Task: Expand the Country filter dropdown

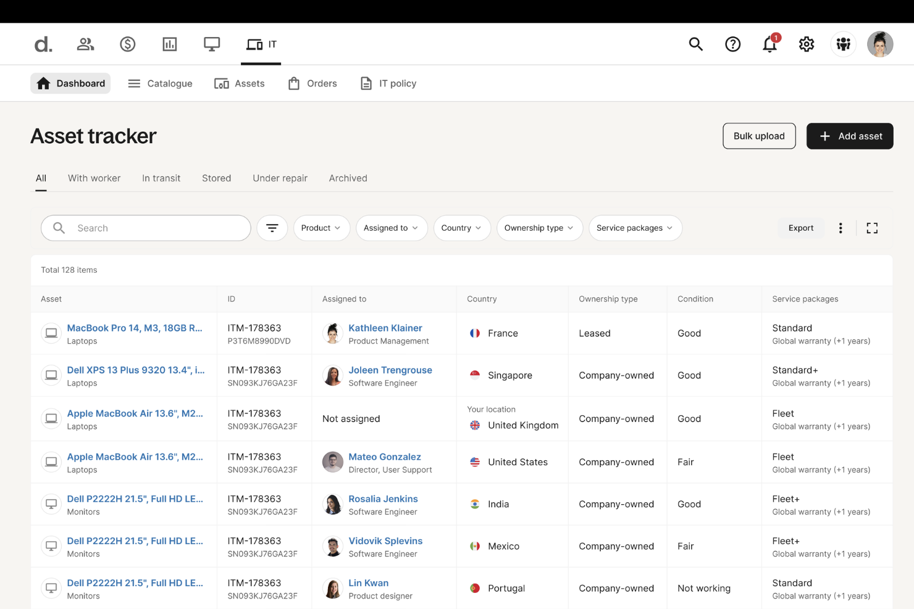Action: (462, 228)
